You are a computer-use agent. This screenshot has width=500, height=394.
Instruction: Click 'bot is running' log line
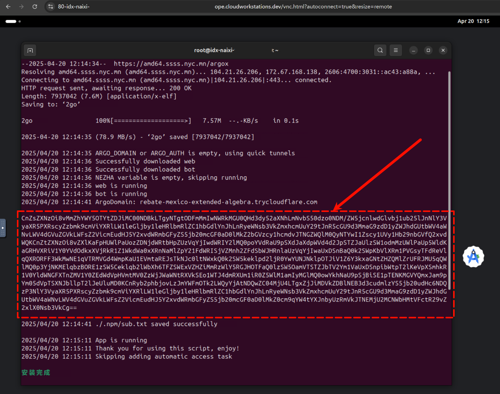pos(84,194)
